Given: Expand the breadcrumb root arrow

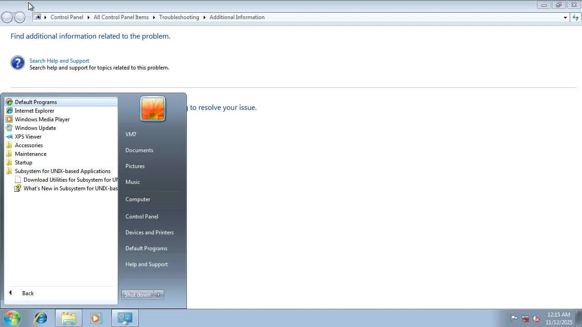Looking at the screenshot, I should pyautogui.click(x=45, y=17).
